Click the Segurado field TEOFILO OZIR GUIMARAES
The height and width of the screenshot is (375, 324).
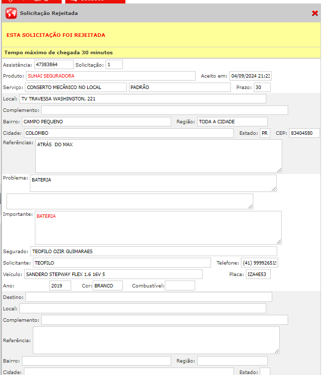154,251
